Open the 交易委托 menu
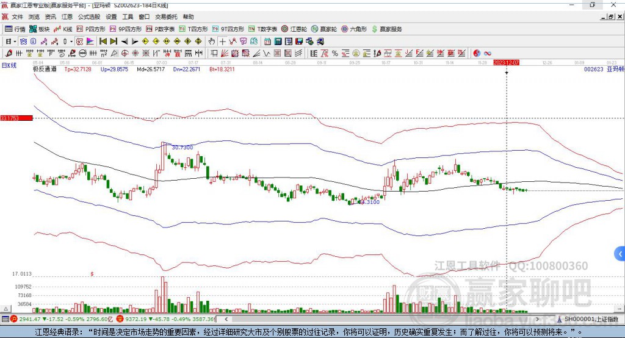 coord(166,16)
